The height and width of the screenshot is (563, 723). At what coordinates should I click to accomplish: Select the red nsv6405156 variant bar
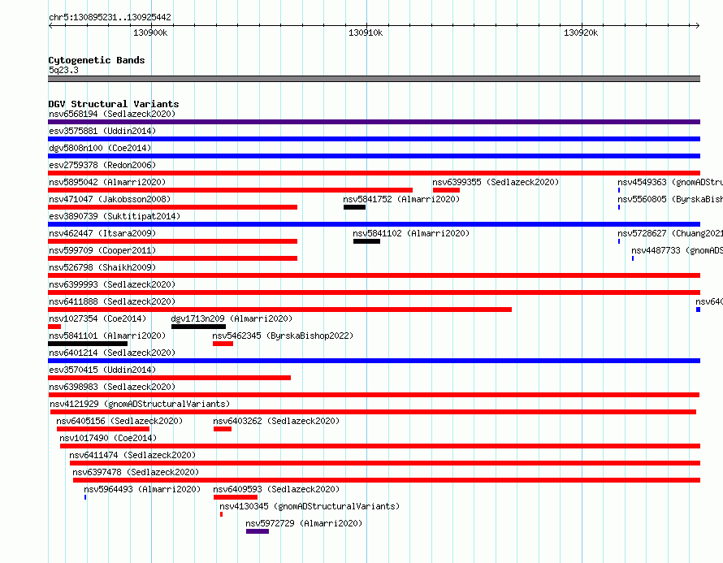[x=103, y=429]
